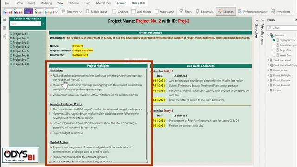This screenshot has height=167, width=297.
Task: Click the Project Highlights header
Action: 98,66
